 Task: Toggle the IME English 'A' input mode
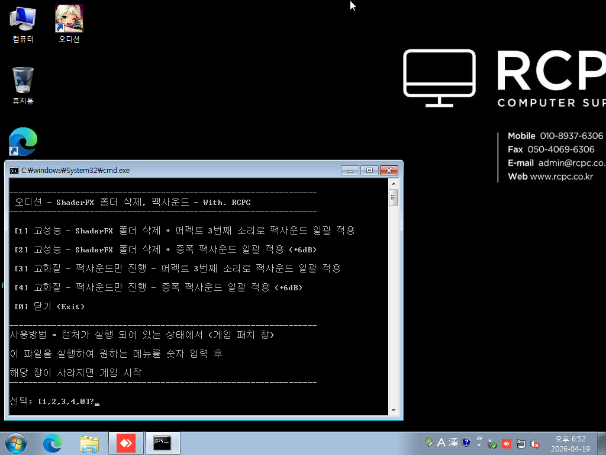pos(441,442)
